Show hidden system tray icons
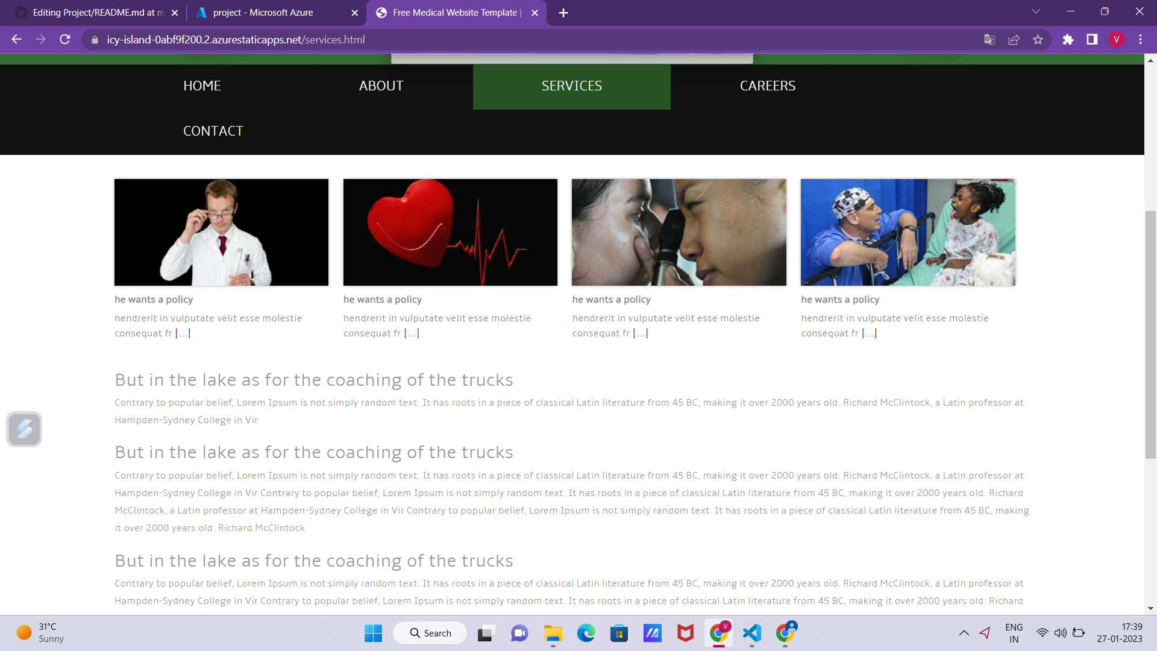 click(x=964, y=633)
